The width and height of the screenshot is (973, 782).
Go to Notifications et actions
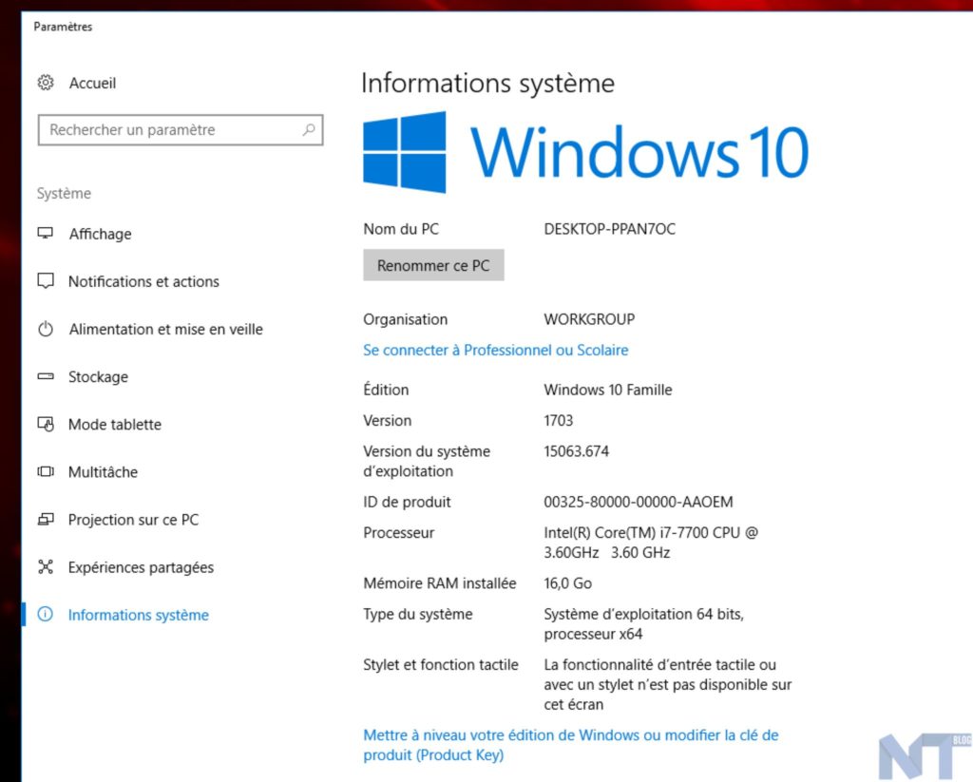144,282
